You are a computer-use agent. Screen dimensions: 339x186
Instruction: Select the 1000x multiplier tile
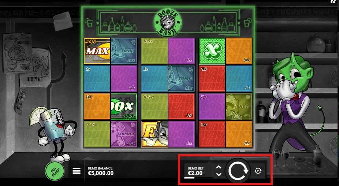pyautogui.click(x=124, y=107)
